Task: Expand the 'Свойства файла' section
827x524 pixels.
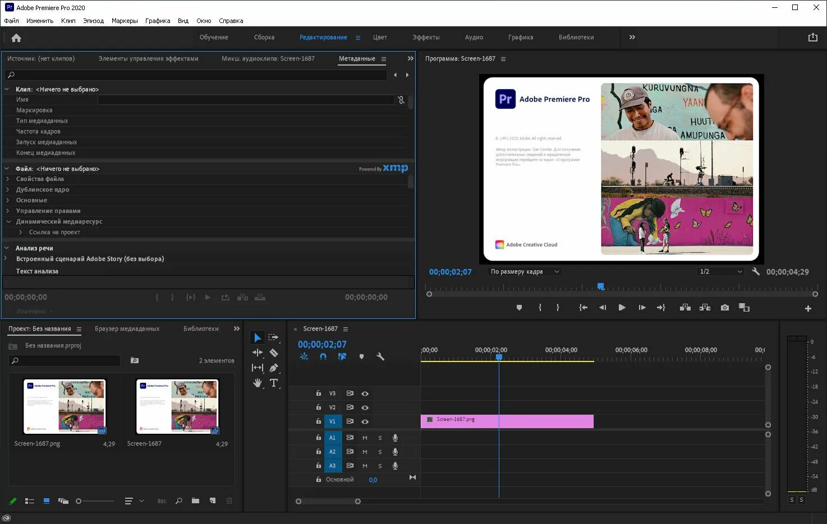Action: [8, 179]
